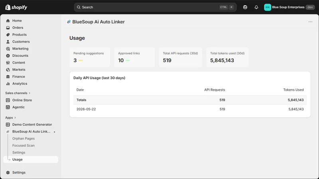Open the three-dot more actions menu
Viewport: 319px width, 179px height.
[x=310, y=22]
